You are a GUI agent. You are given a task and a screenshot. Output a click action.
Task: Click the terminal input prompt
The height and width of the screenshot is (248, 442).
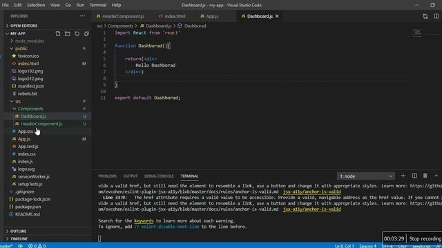99,238
